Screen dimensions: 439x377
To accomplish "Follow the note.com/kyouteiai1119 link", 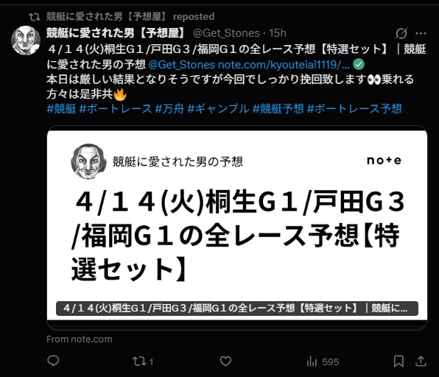I will pos(284,65).
